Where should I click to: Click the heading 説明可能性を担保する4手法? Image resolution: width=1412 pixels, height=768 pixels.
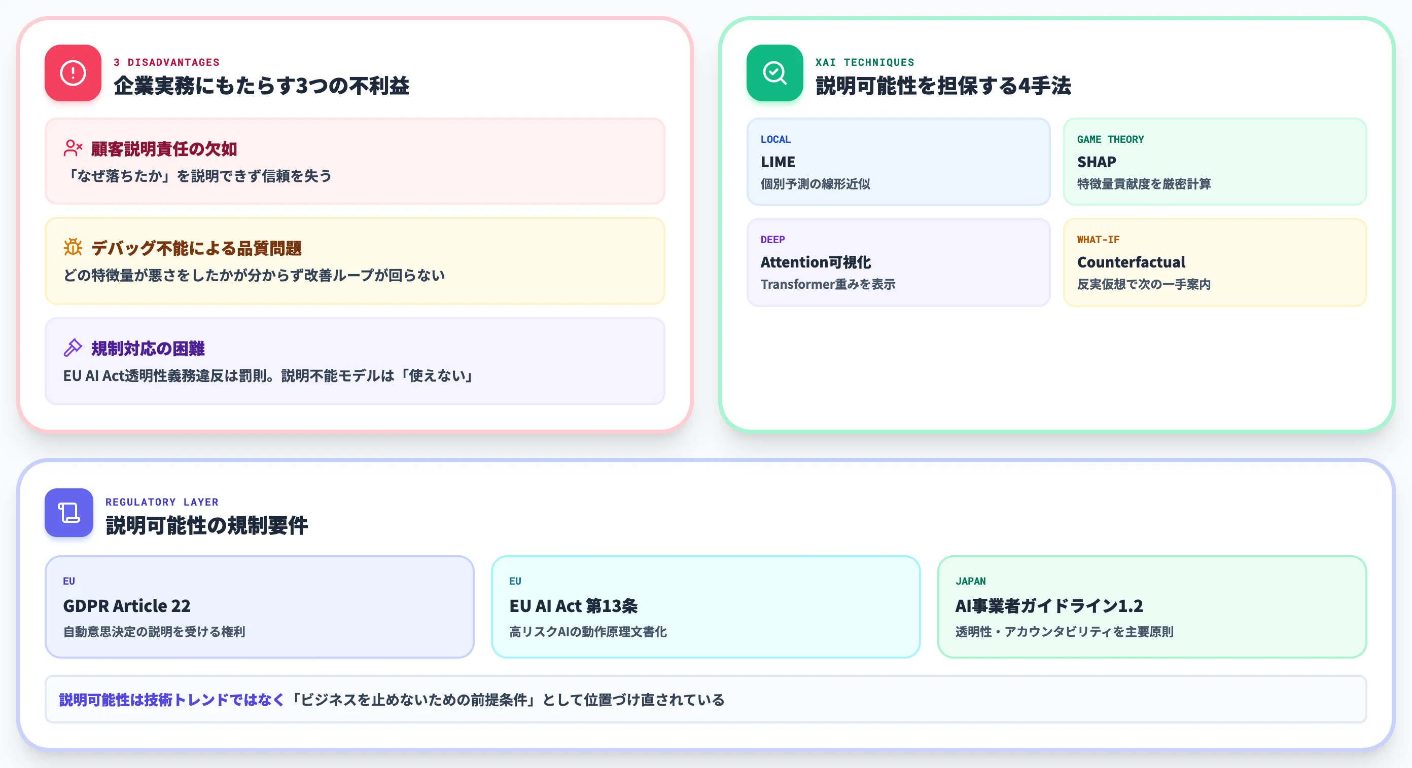tap(943, 86)
